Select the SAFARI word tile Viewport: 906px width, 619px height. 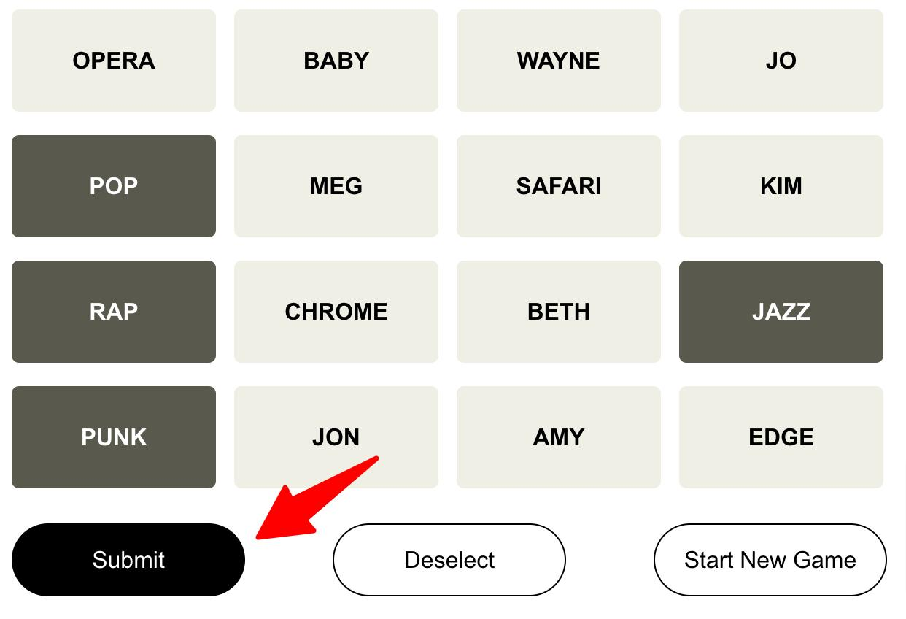coord(559,186)
